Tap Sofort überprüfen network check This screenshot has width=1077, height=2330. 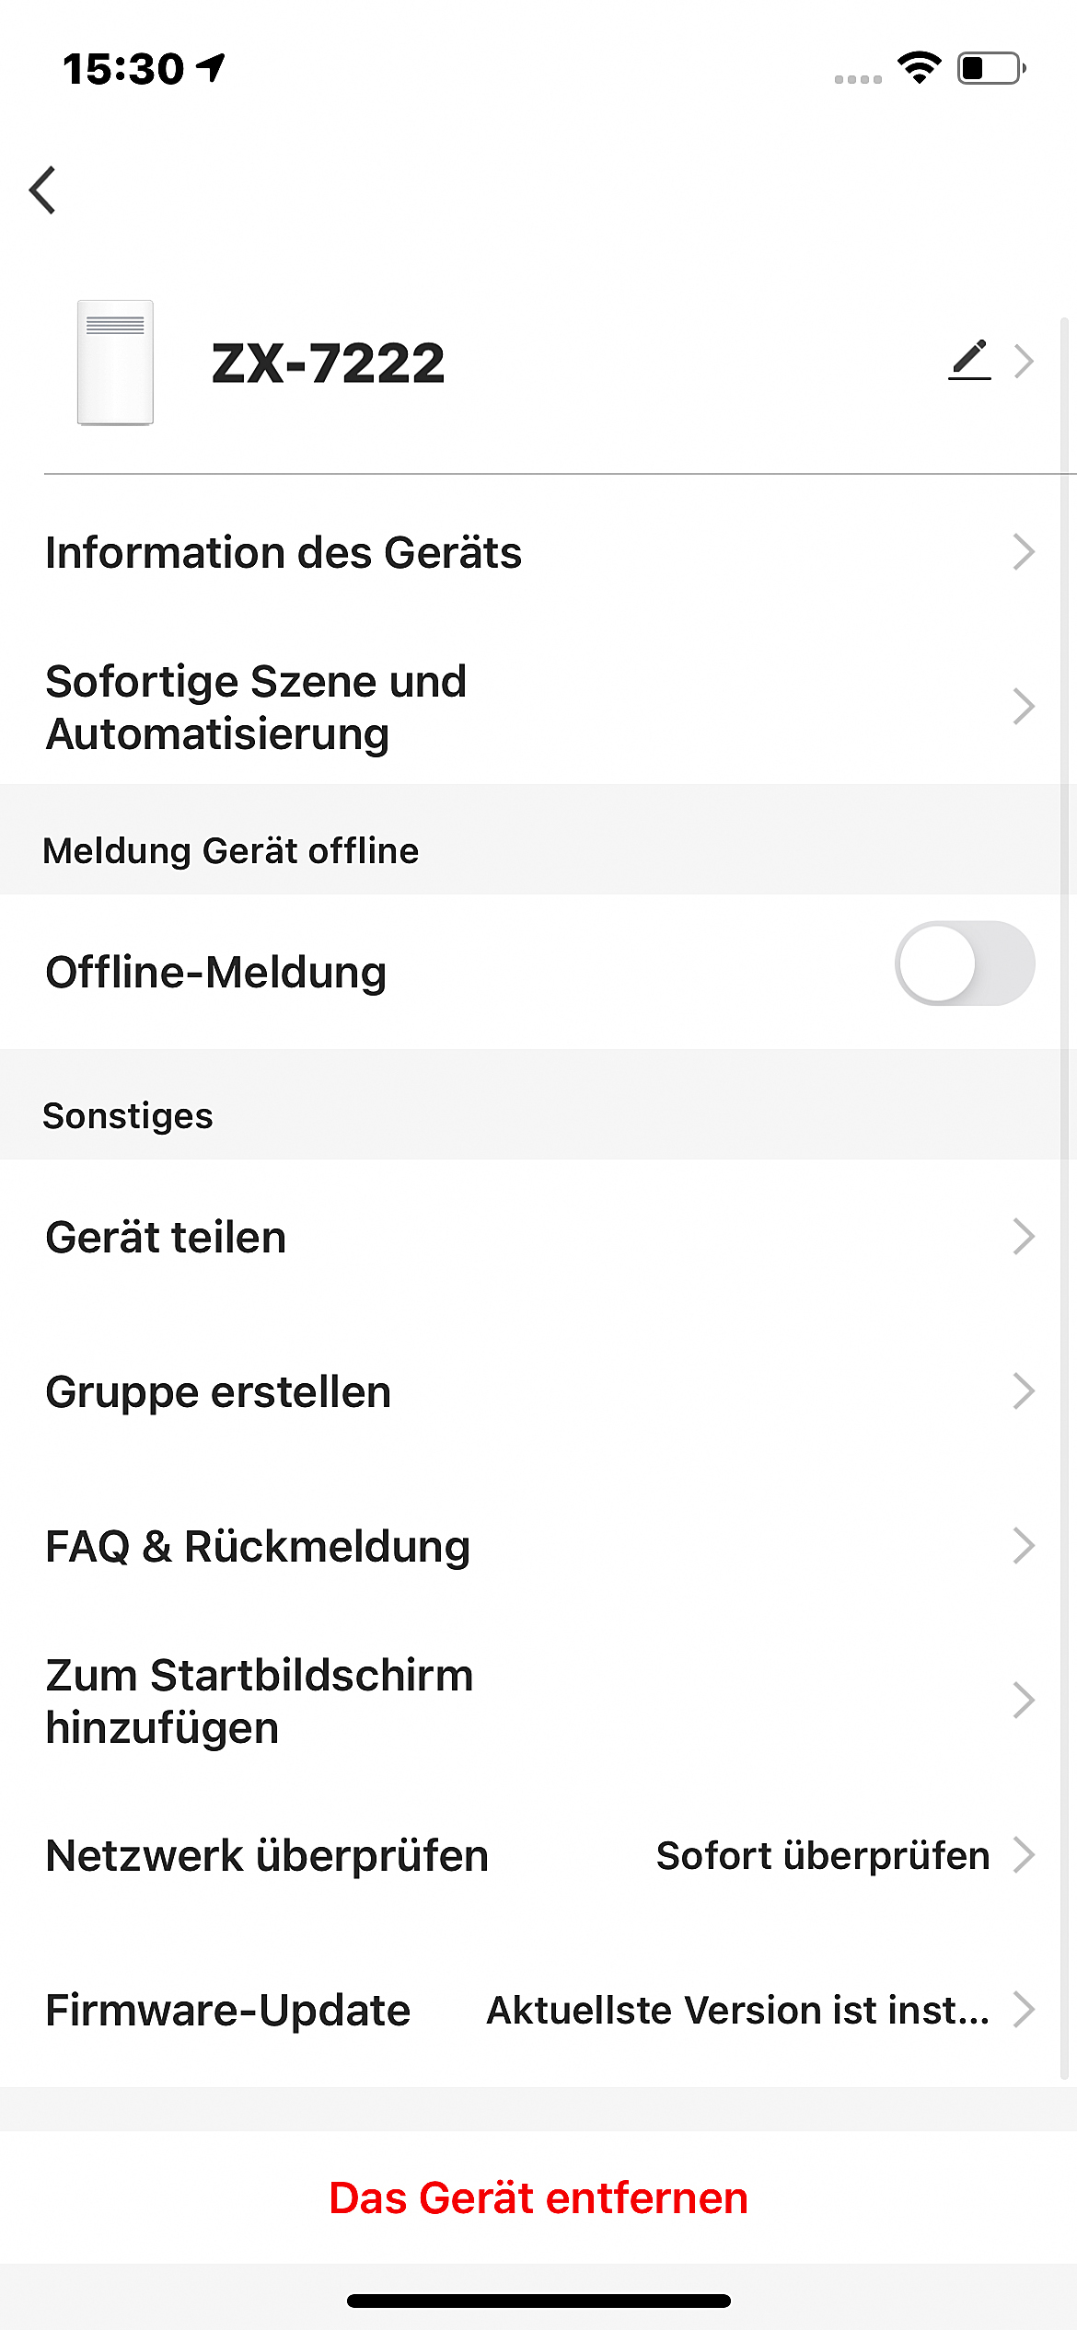[x=823, y=1855]
